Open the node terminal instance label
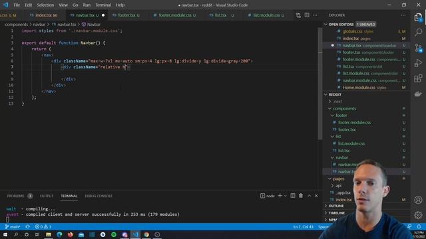426x239 pixels. pos(268,196)
